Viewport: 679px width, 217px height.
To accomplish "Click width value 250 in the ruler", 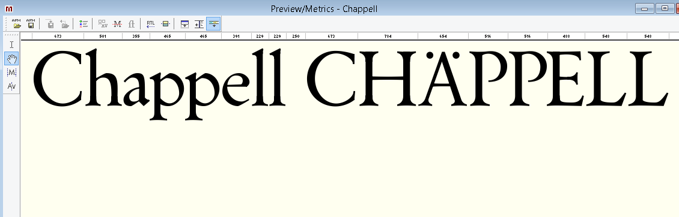I will tap(296, 37).
